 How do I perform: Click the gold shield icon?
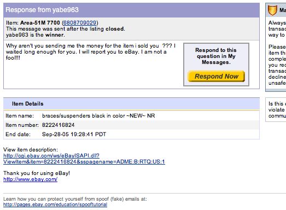point(272,10)
